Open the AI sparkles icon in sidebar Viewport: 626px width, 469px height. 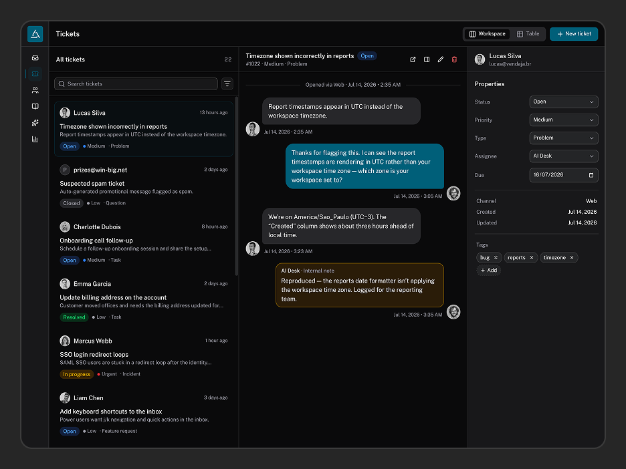point(35,123)
